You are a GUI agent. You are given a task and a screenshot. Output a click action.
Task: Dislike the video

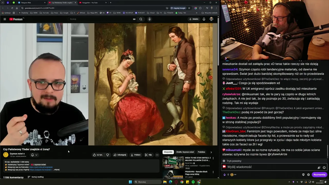pos(108,155)
